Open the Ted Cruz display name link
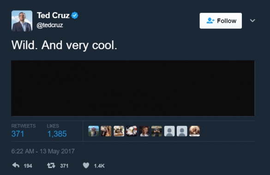270x175 pixels. 53,15
